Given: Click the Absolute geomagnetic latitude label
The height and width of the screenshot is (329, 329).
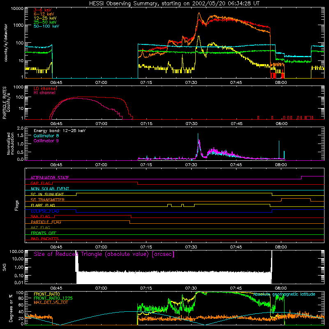Looking at the screenshot, I should [x=284, y=294].
